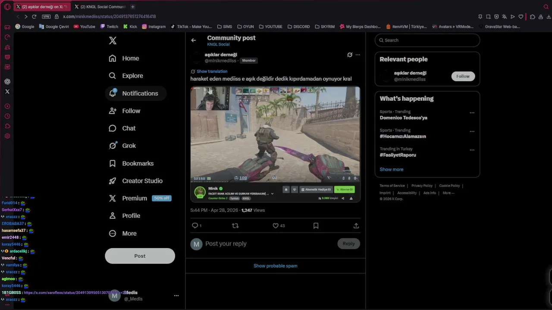Repost with the retweet icon
Image resolution: width=552 pixels, height=310 pixels.
click(235, 226)
